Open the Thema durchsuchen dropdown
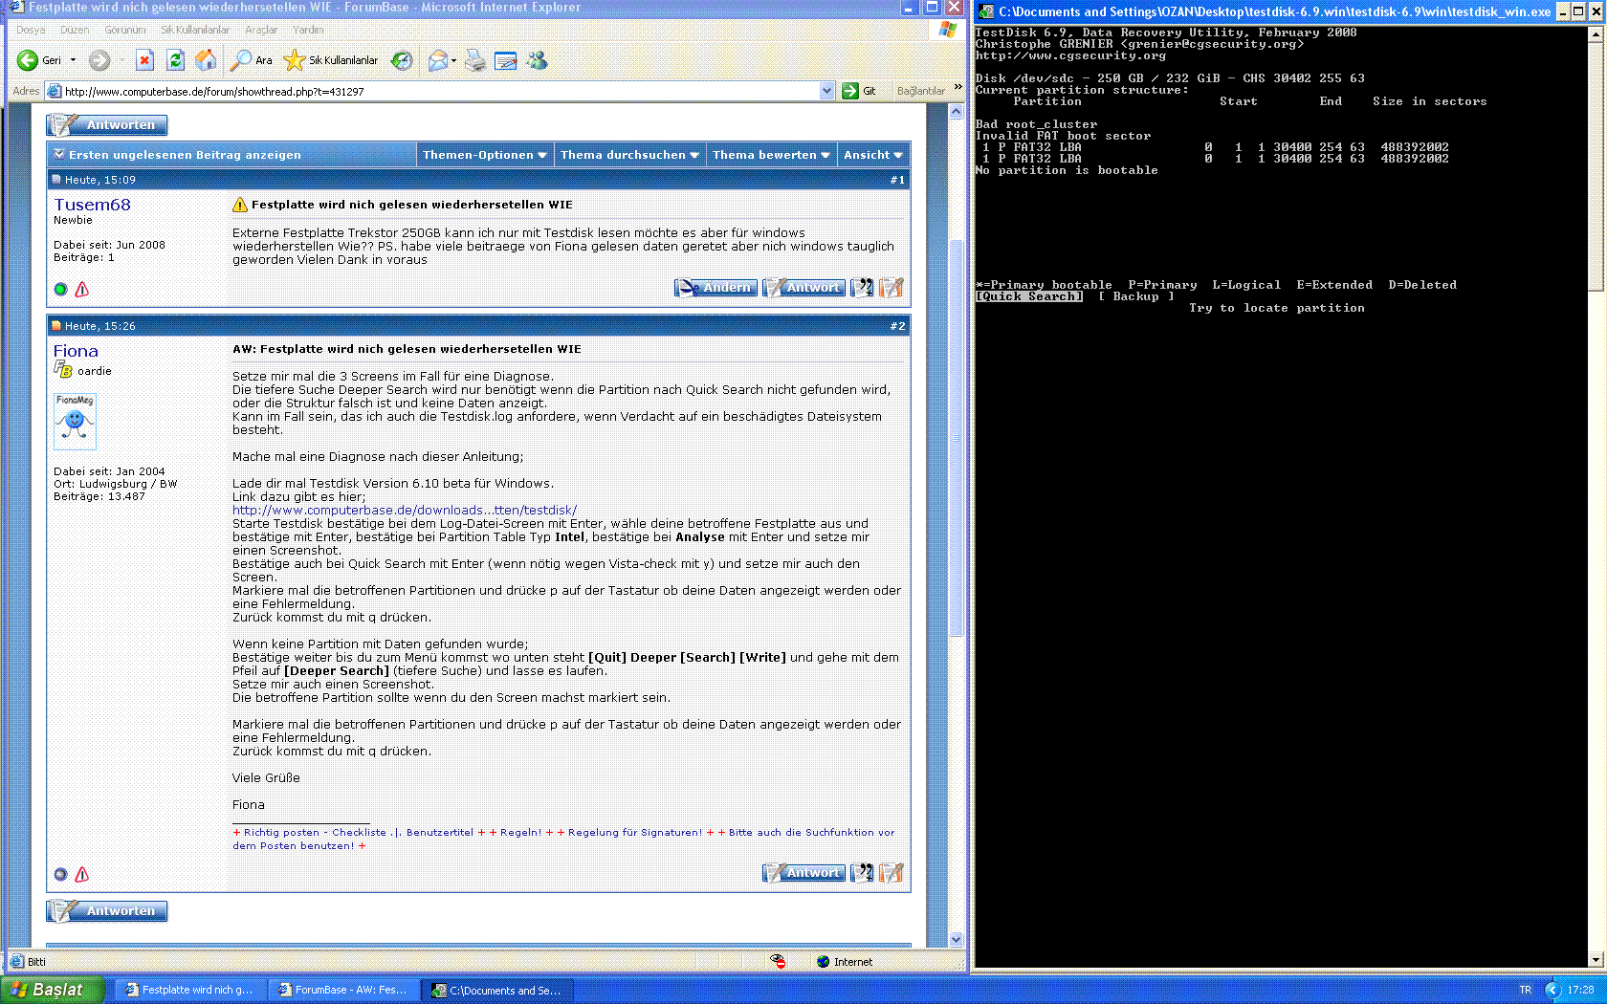The image size is (1607, 1004). click(x=629, y=154)
